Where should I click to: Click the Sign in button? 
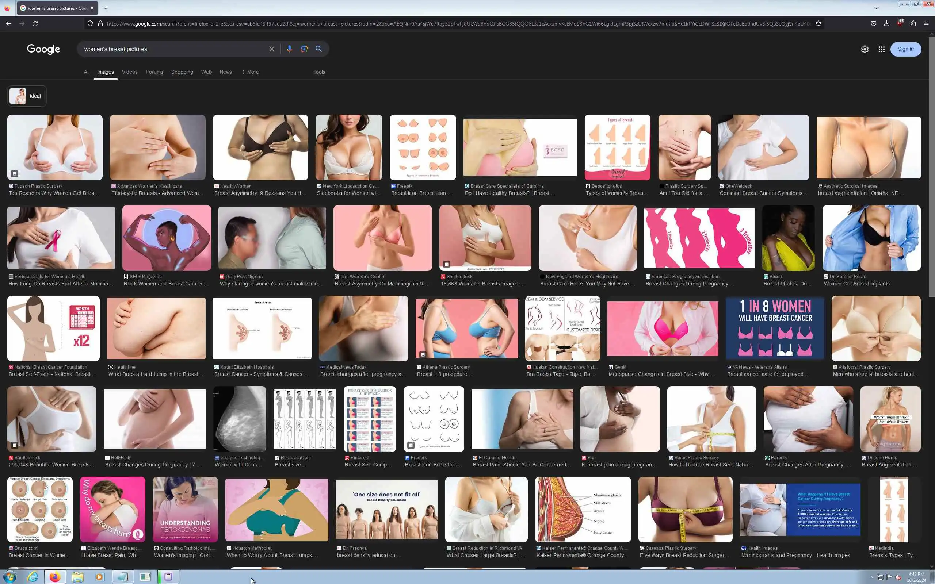pos(905,49)
